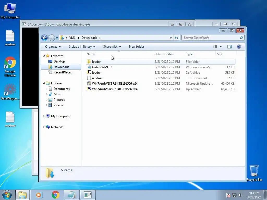
Task: Open recent locations dropdown beside the Forward arrow
Action: [57, 38]
